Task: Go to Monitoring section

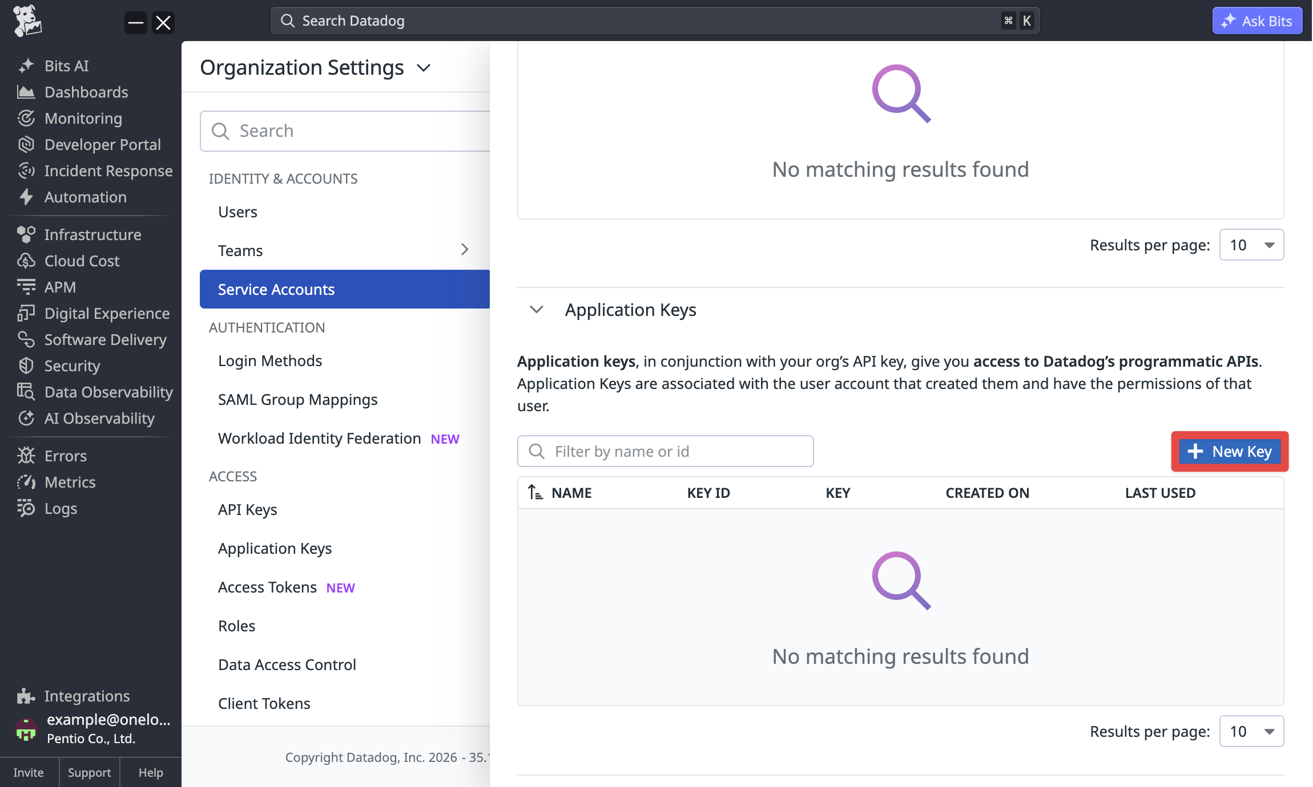Action: 70,118
